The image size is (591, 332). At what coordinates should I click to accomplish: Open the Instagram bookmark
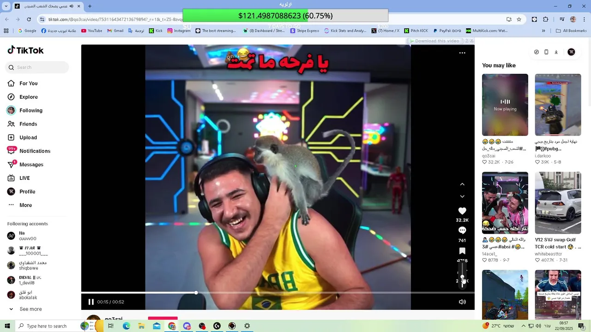click(x=179, y=31)
